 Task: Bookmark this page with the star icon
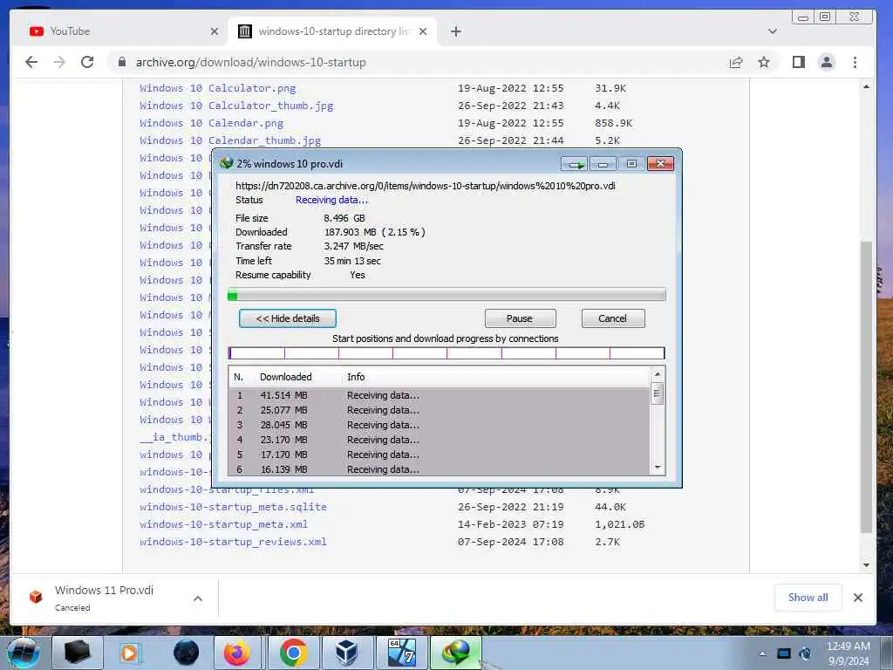click(764, 62)
